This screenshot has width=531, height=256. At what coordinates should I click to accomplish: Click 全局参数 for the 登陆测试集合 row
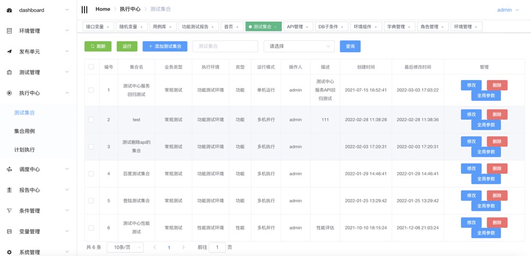(x=486, y=206)
